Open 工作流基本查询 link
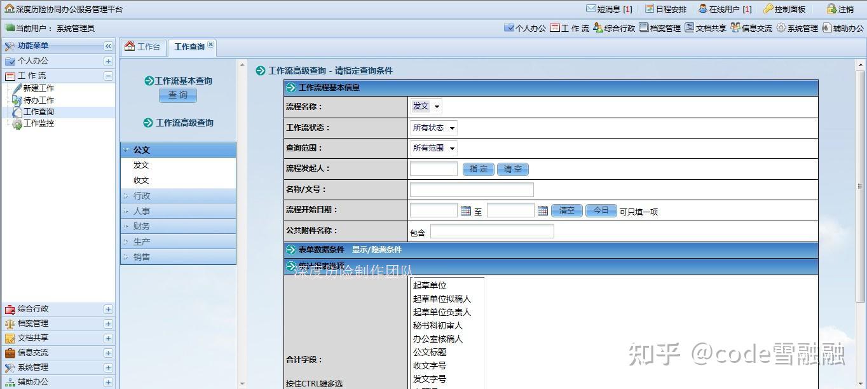 183,81
